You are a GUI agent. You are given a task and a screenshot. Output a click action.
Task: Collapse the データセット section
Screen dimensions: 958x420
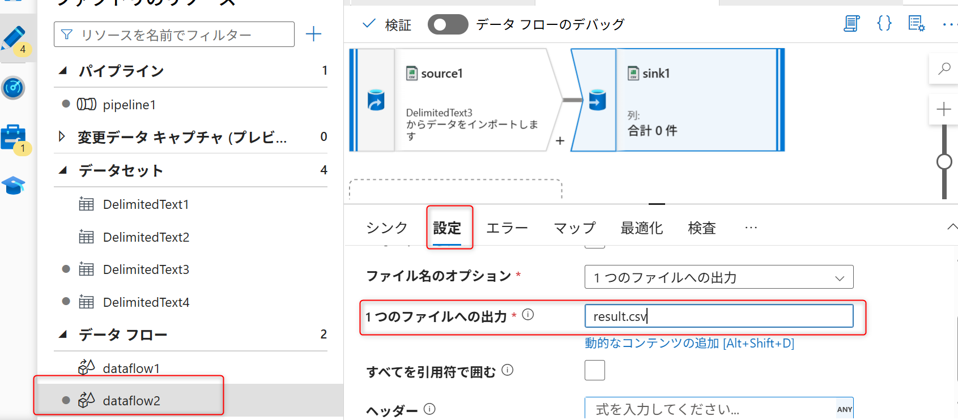[63, 170]
